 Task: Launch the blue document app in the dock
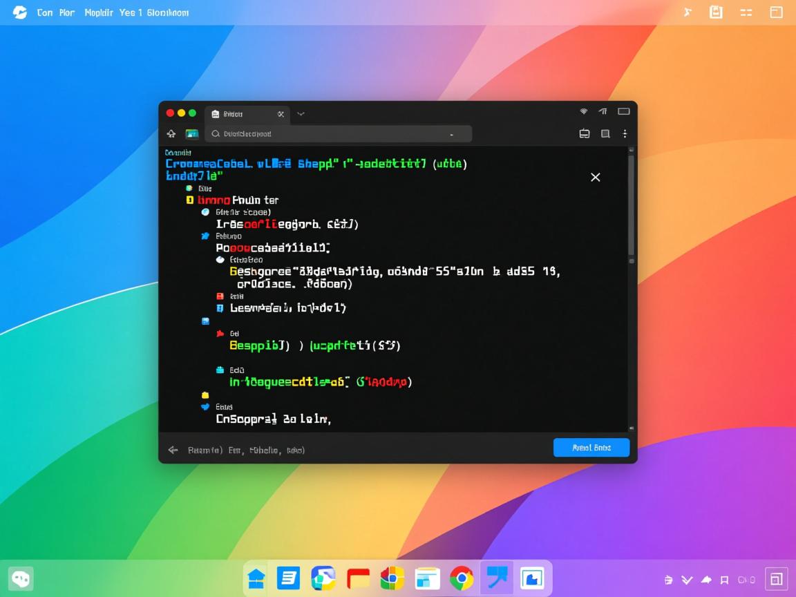pos(289,578)
